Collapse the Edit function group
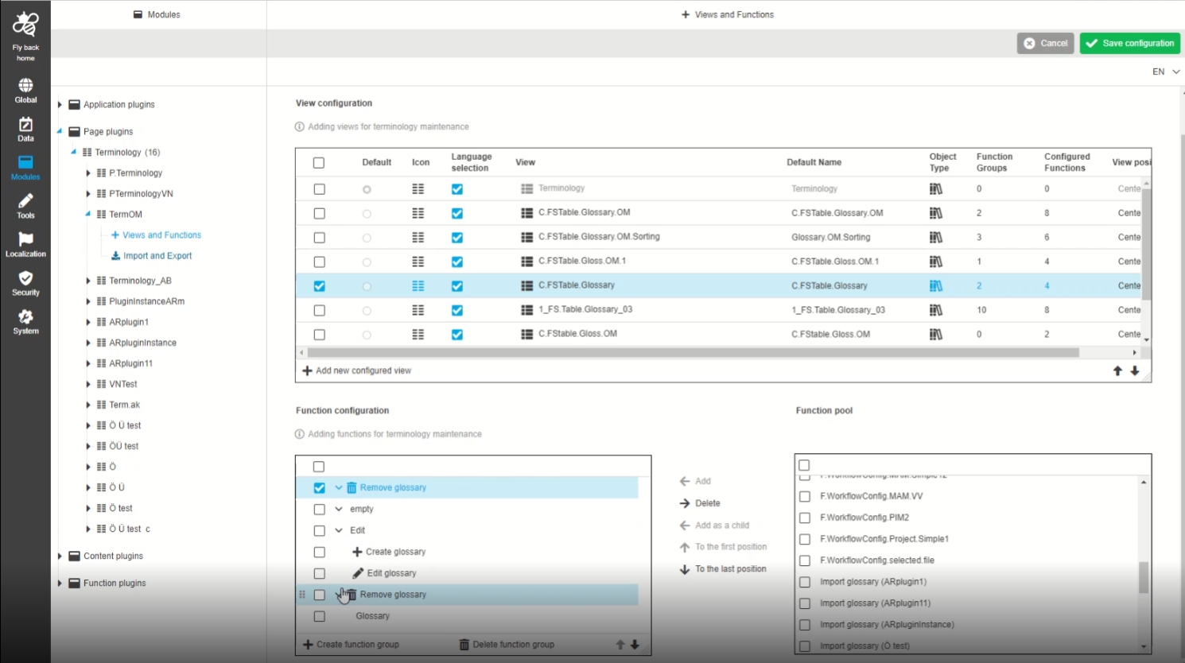 point(339,530)
